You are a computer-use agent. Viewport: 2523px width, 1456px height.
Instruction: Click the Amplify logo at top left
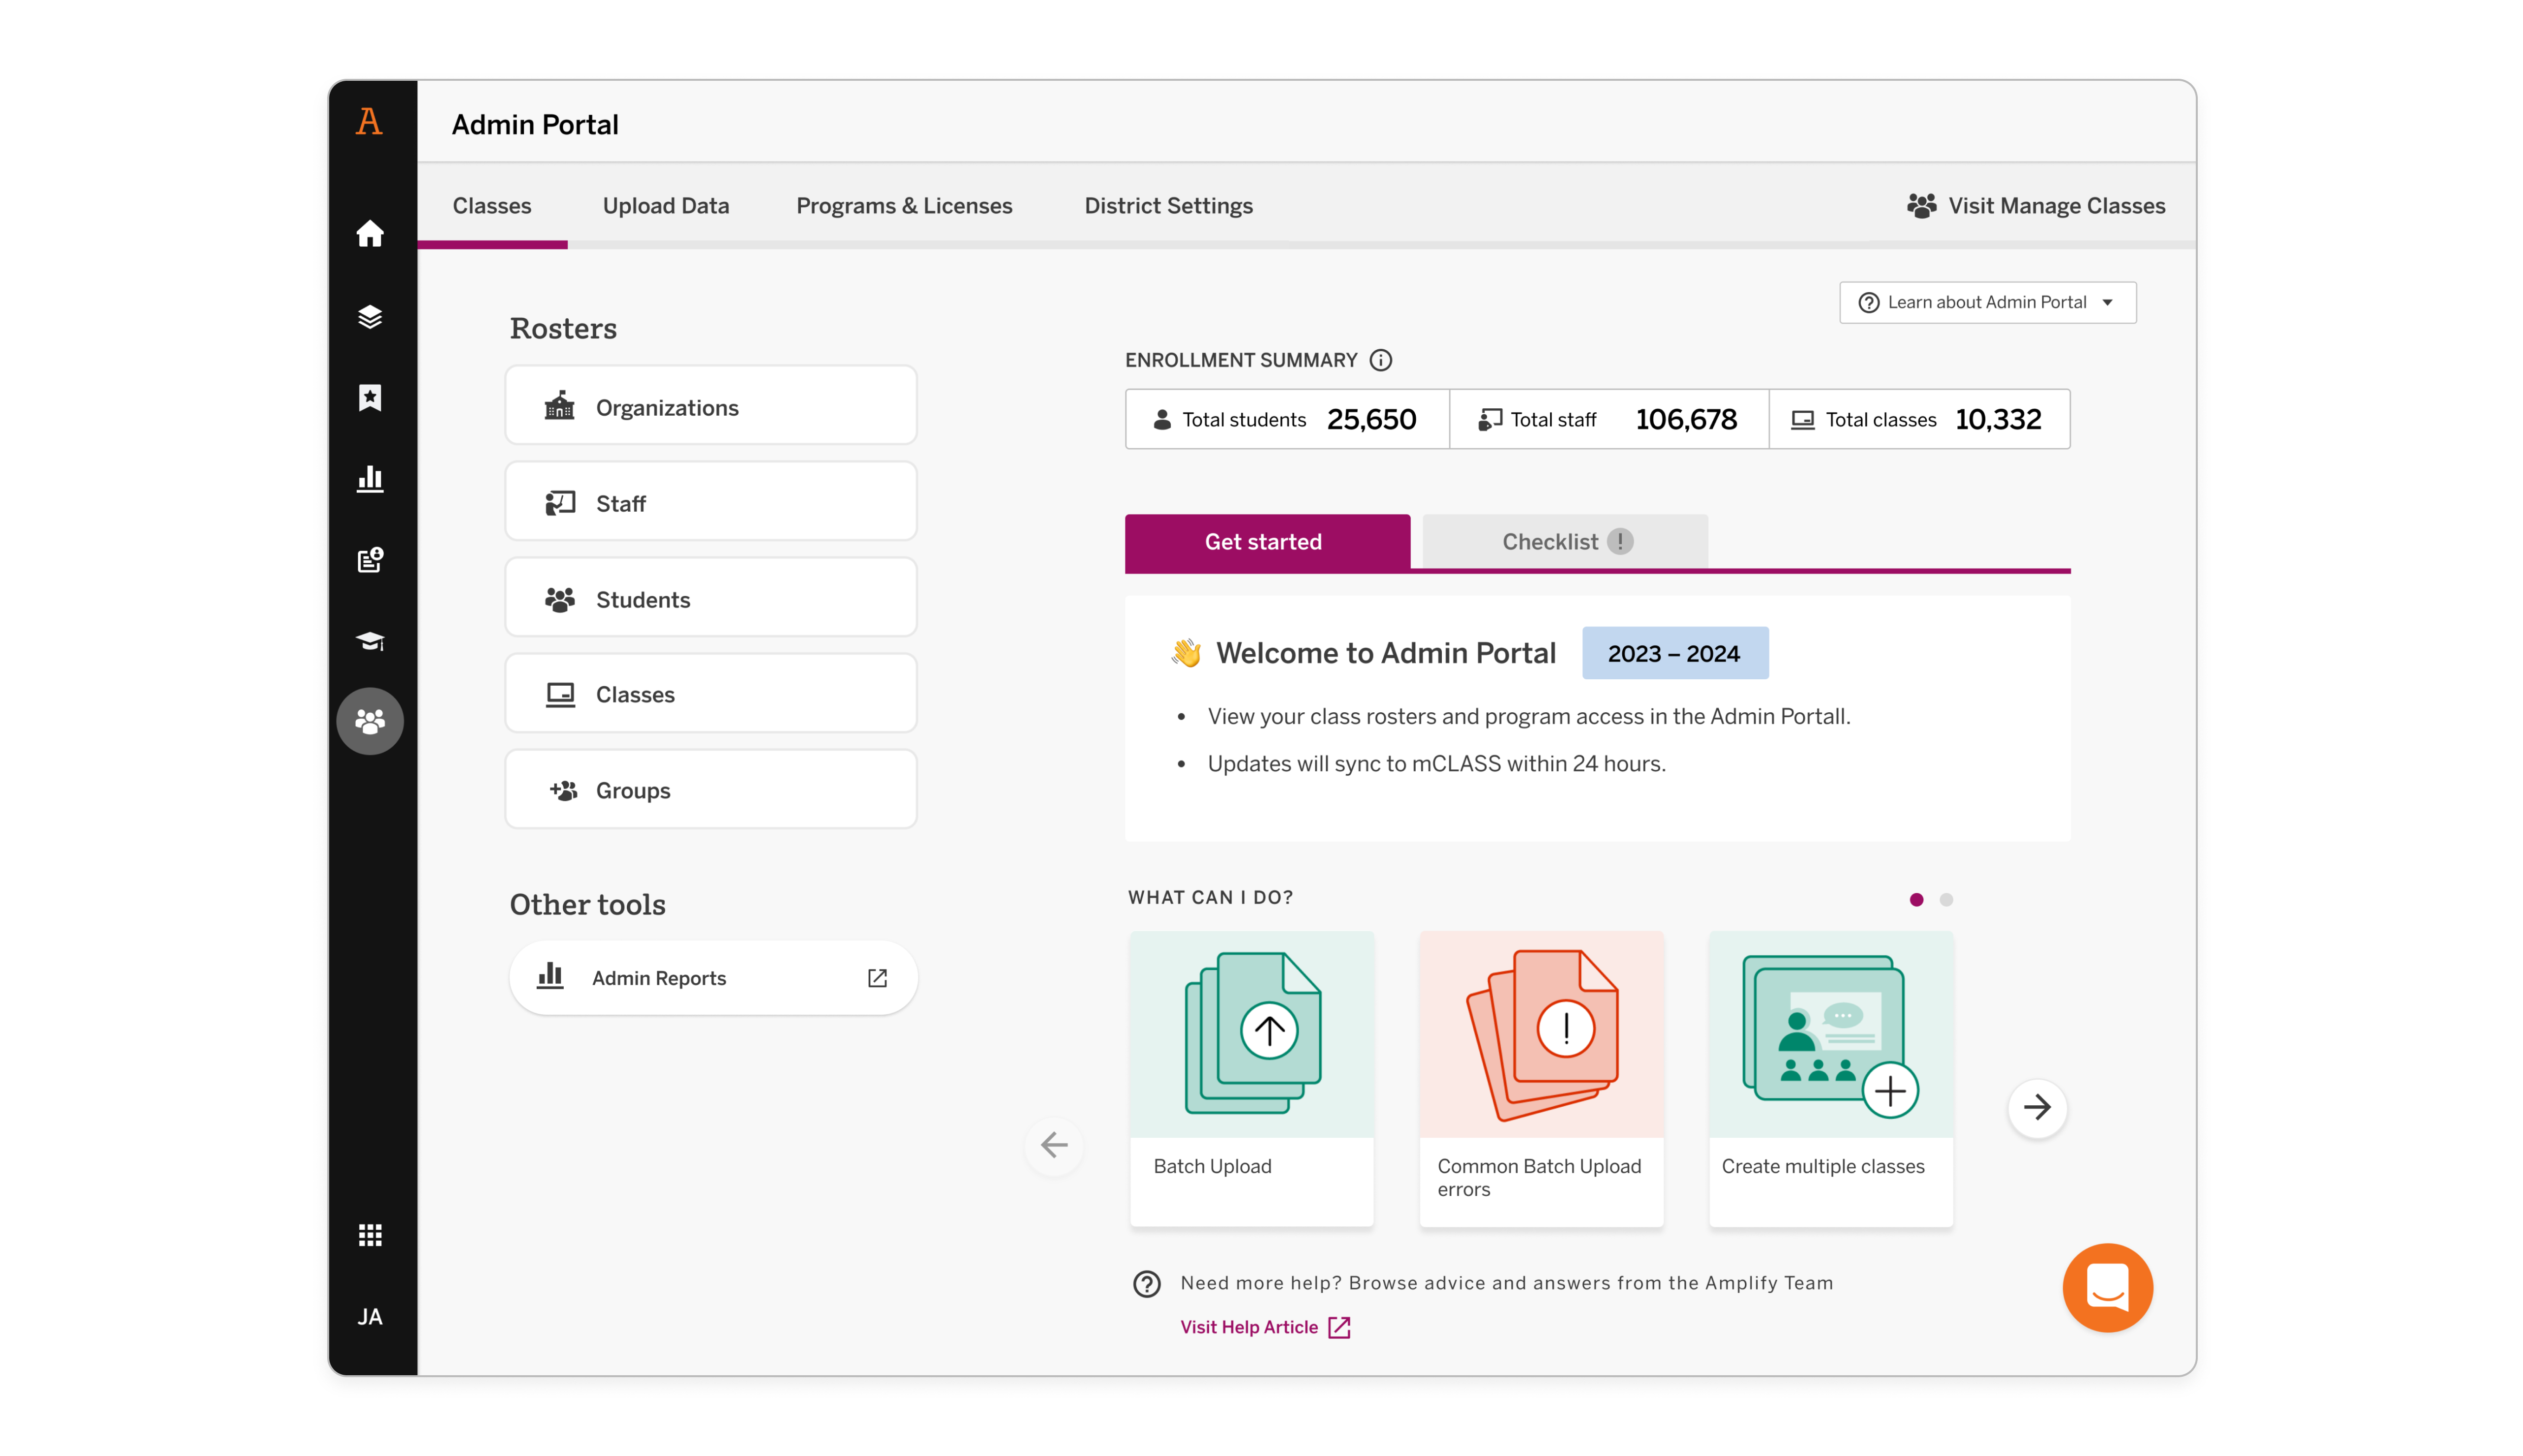(369, 122)
